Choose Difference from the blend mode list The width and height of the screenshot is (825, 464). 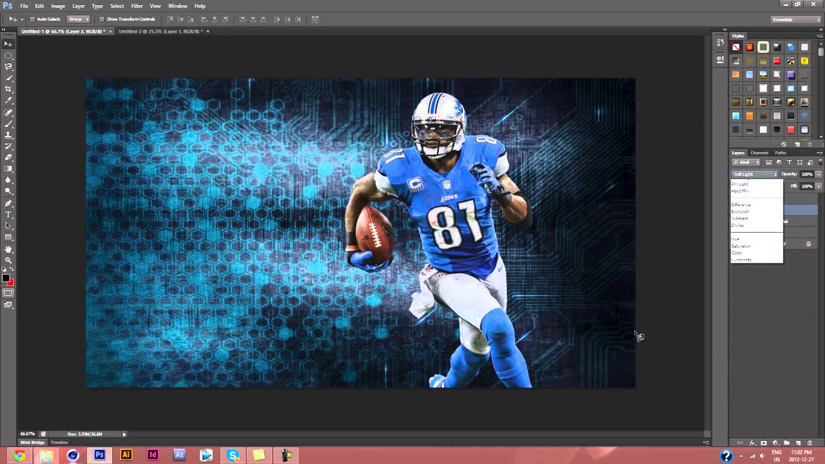click(x=741, y=205)
